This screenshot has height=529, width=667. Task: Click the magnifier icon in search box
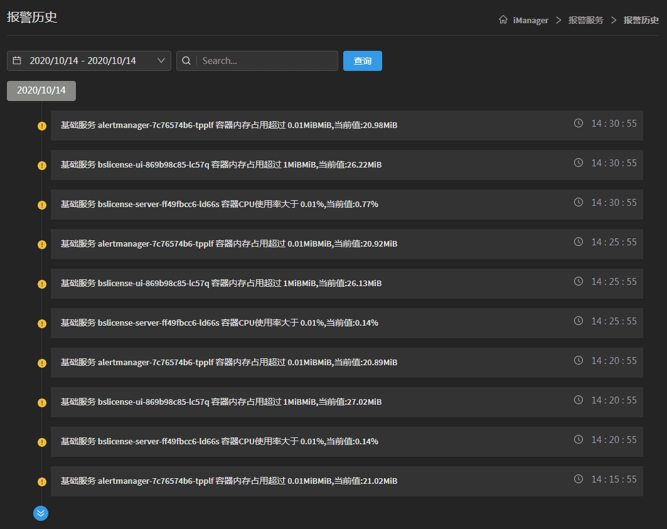pyautogui.click(x=186, y=61)
